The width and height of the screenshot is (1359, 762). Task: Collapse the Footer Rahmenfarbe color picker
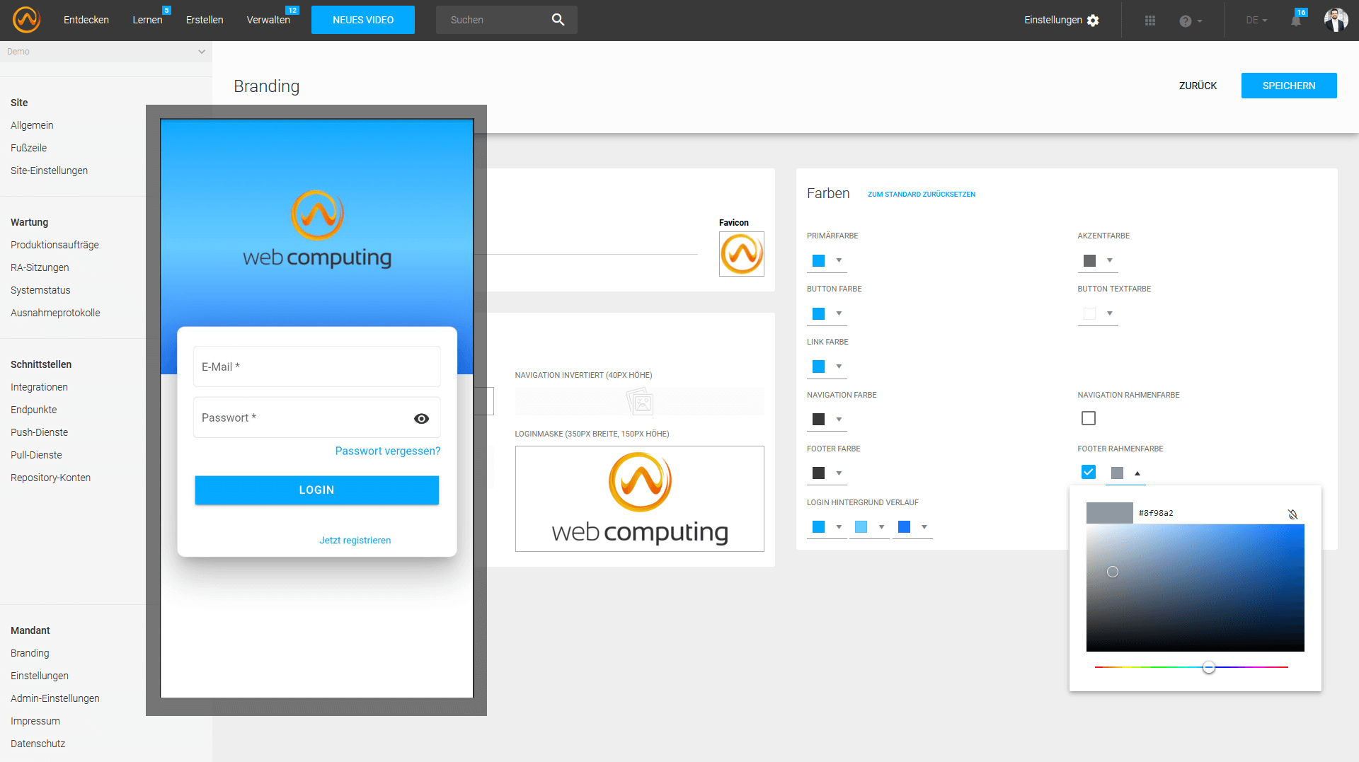1137,473
